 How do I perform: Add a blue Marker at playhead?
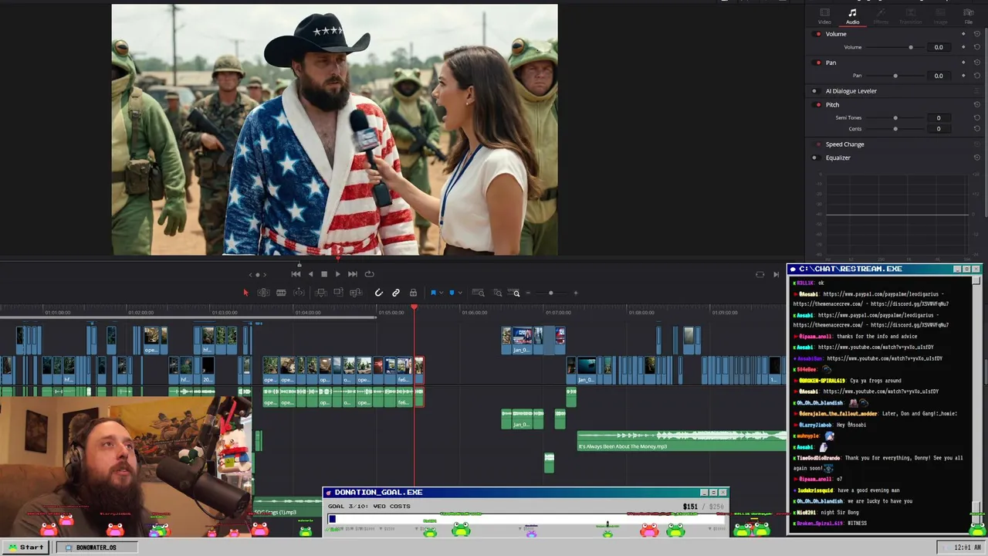[x=452, y=293]
